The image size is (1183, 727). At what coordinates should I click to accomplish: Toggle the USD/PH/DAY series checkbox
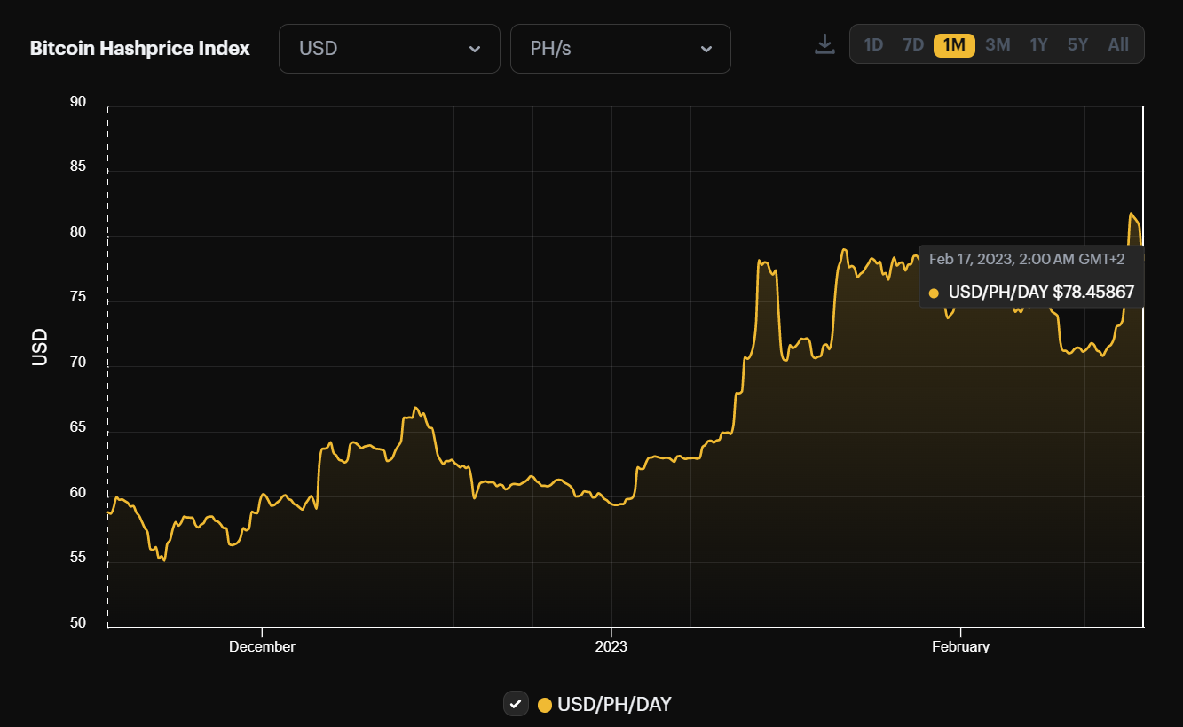point(516,704)
